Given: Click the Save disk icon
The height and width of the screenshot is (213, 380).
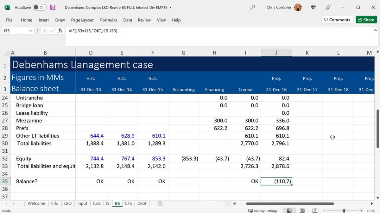Looking at the screenshot, I should [53, 7].
